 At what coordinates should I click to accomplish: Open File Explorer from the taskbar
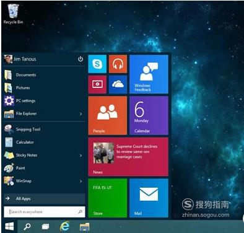(85, 227)
